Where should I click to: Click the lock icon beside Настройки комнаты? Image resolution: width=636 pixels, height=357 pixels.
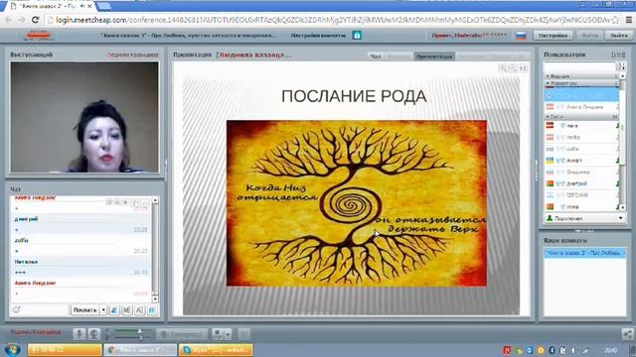coord(357,36)
